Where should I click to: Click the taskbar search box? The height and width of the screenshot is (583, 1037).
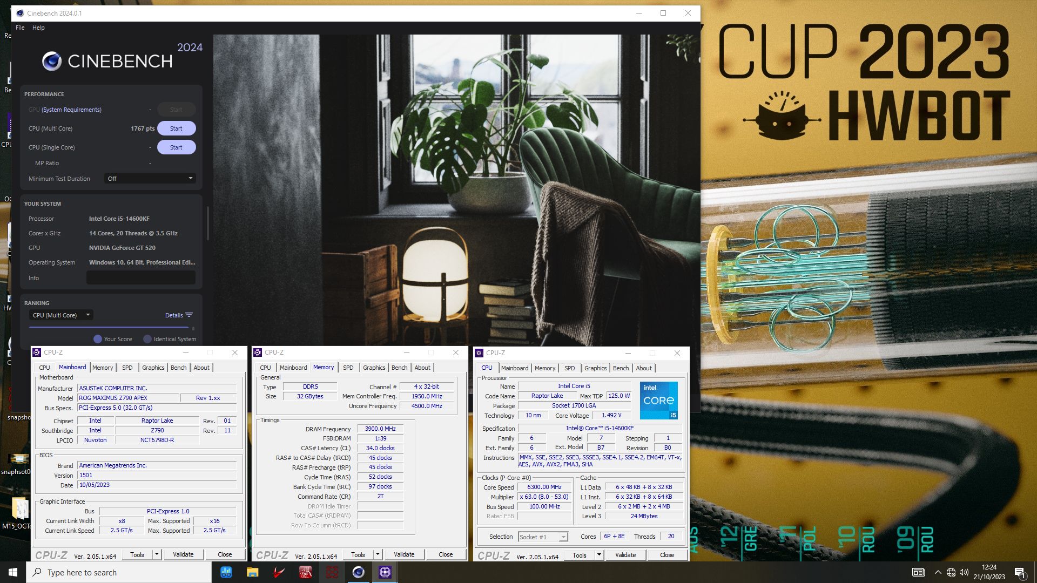click(x=119, y=572)
